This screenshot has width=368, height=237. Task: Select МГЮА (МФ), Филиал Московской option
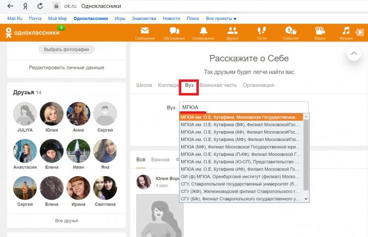click(x=241, y=146)
